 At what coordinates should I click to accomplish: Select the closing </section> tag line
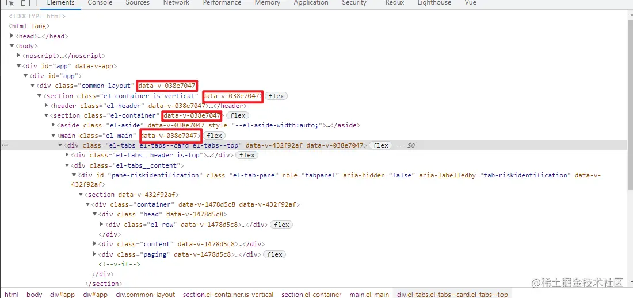click(104, 284)
